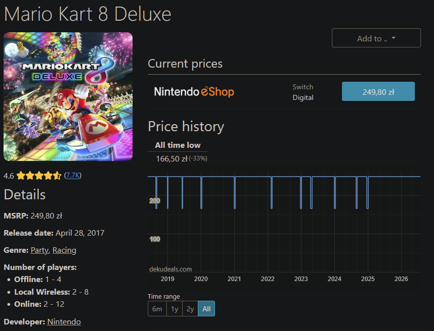
Task: Click the MSRP 249,80 zł text
Action: (33, 216)
